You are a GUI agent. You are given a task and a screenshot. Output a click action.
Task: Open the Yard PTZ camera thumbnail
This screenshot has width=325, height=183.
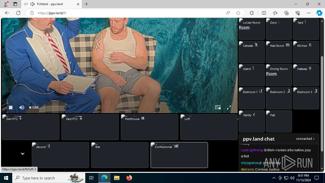tap(90, 127)
